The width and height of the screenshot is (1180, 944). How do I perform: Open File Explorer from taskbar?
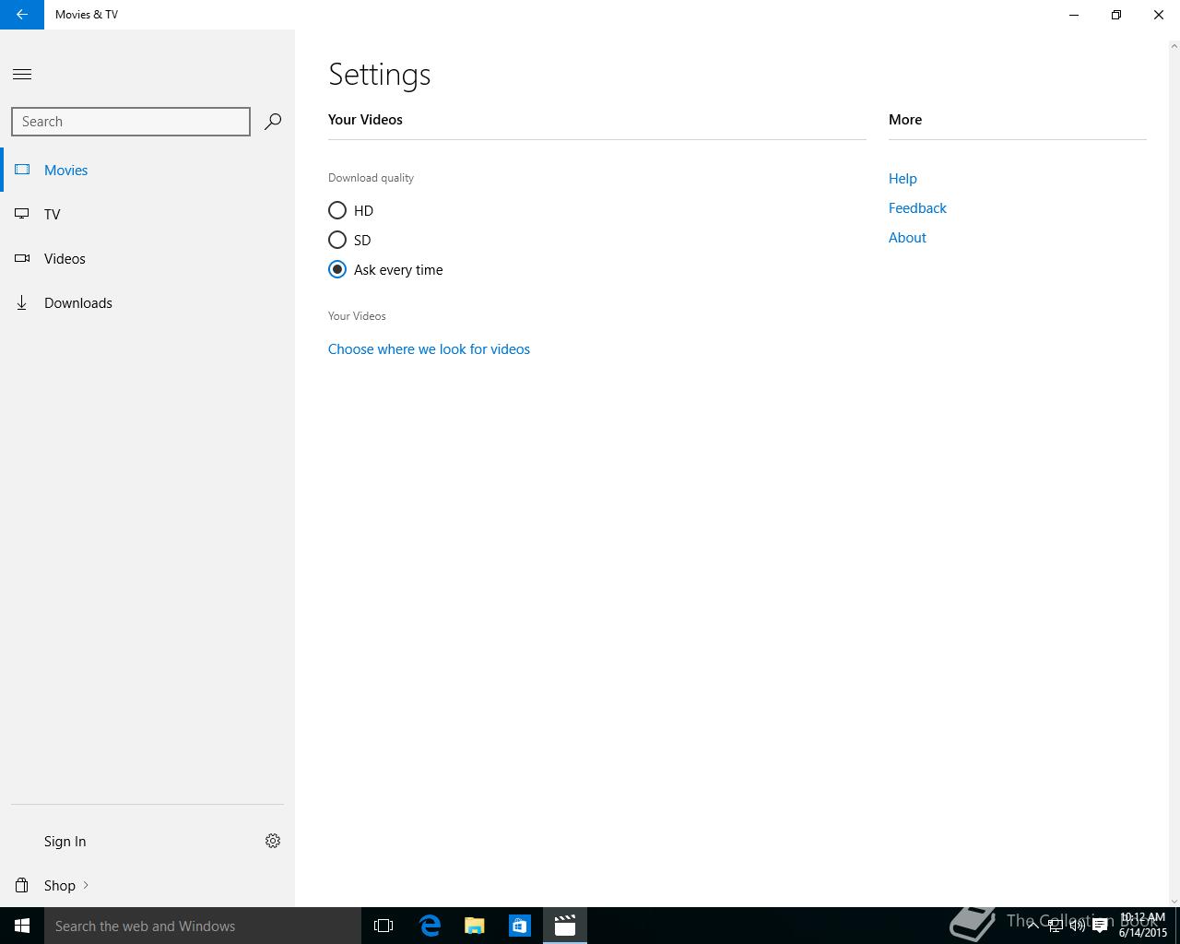[475, 926]
